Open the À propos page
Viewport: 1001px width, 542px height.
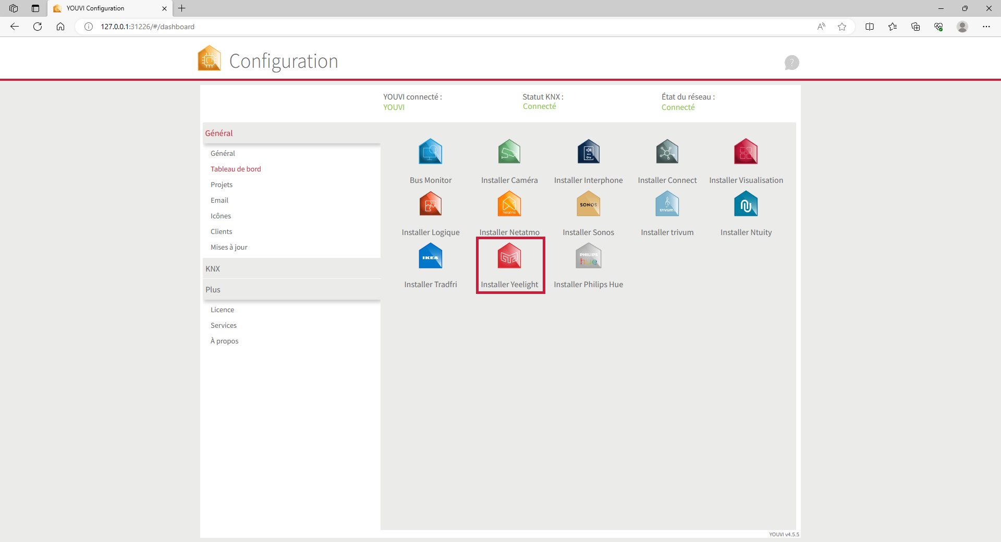[225, 341]
